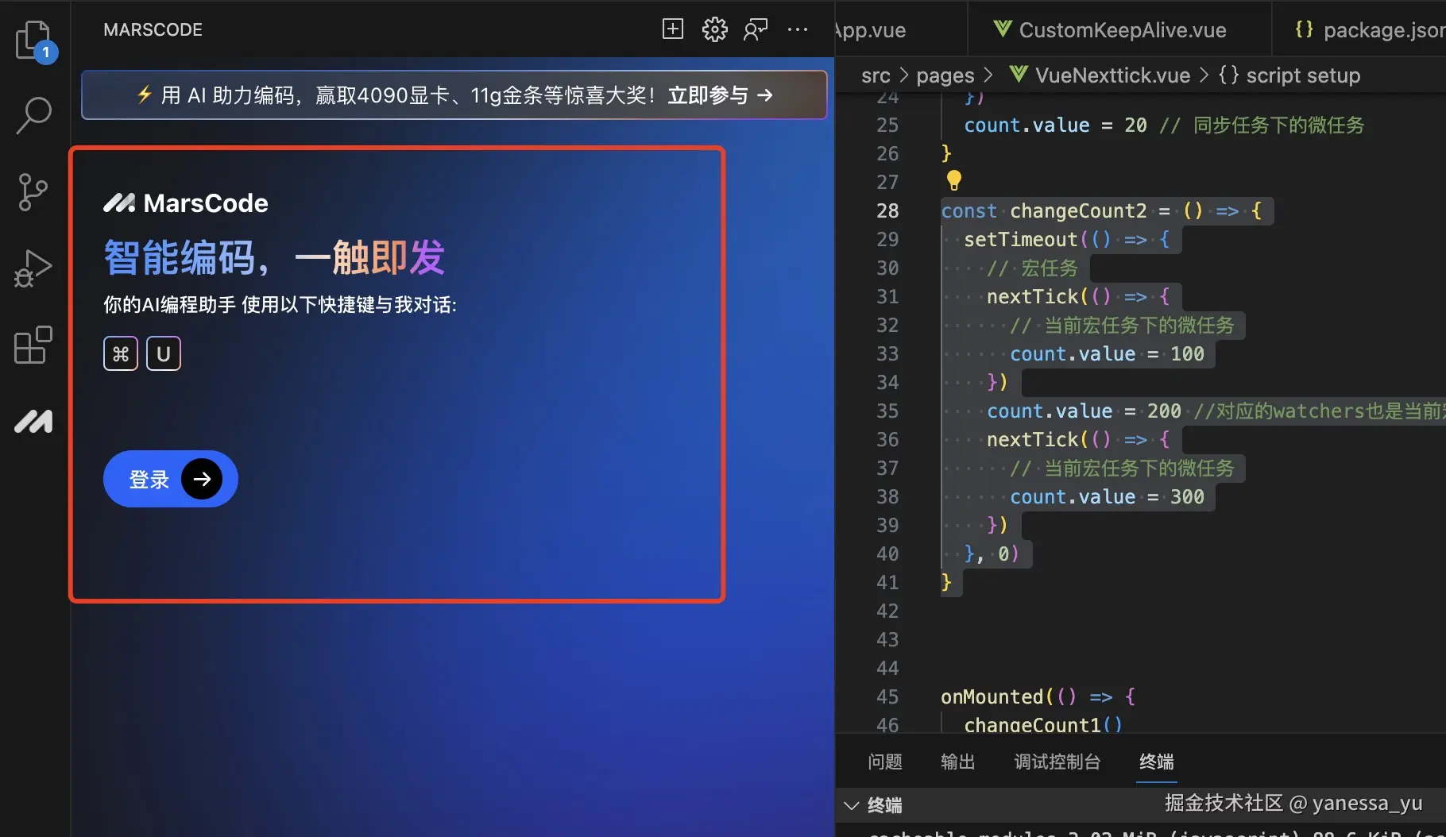Click the MarsCode logo heading
The height and width of the screenshot is (837, 1446).
(186, 203)
